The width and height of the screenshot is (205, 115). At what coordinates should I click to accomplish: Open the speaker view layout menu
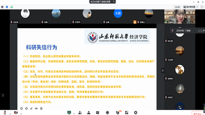point(191,7)
